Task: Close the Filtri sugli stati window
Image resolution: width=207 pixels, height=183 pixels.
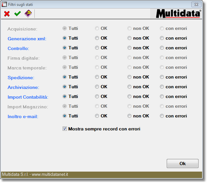Action: 196,4
